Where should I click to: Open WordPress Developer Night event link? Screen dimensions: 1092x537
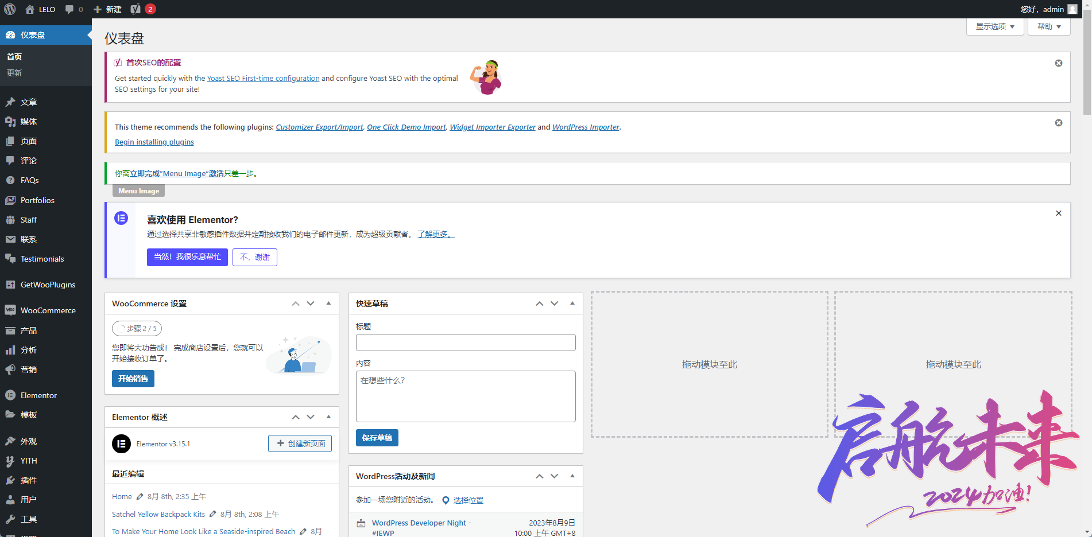421,528
